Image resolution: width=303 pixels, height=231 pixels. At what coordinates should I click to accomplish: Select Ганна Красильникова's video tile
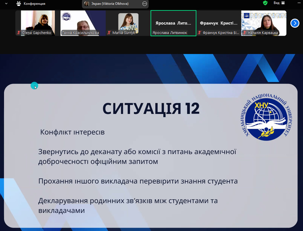coord(83,23)
